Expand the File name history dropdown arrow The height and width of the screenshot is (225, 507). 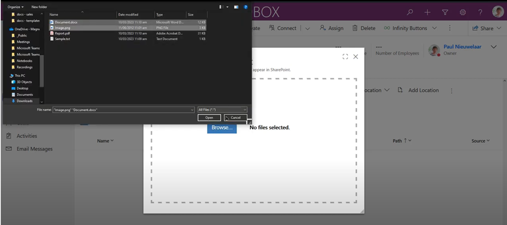pos(193,110)
